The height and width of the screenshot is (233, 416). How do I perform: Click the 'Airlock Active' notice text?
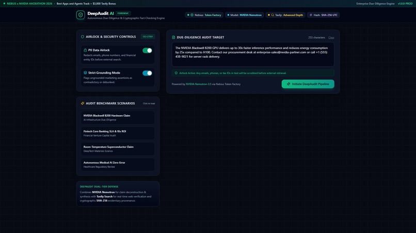tap(233, 73)
